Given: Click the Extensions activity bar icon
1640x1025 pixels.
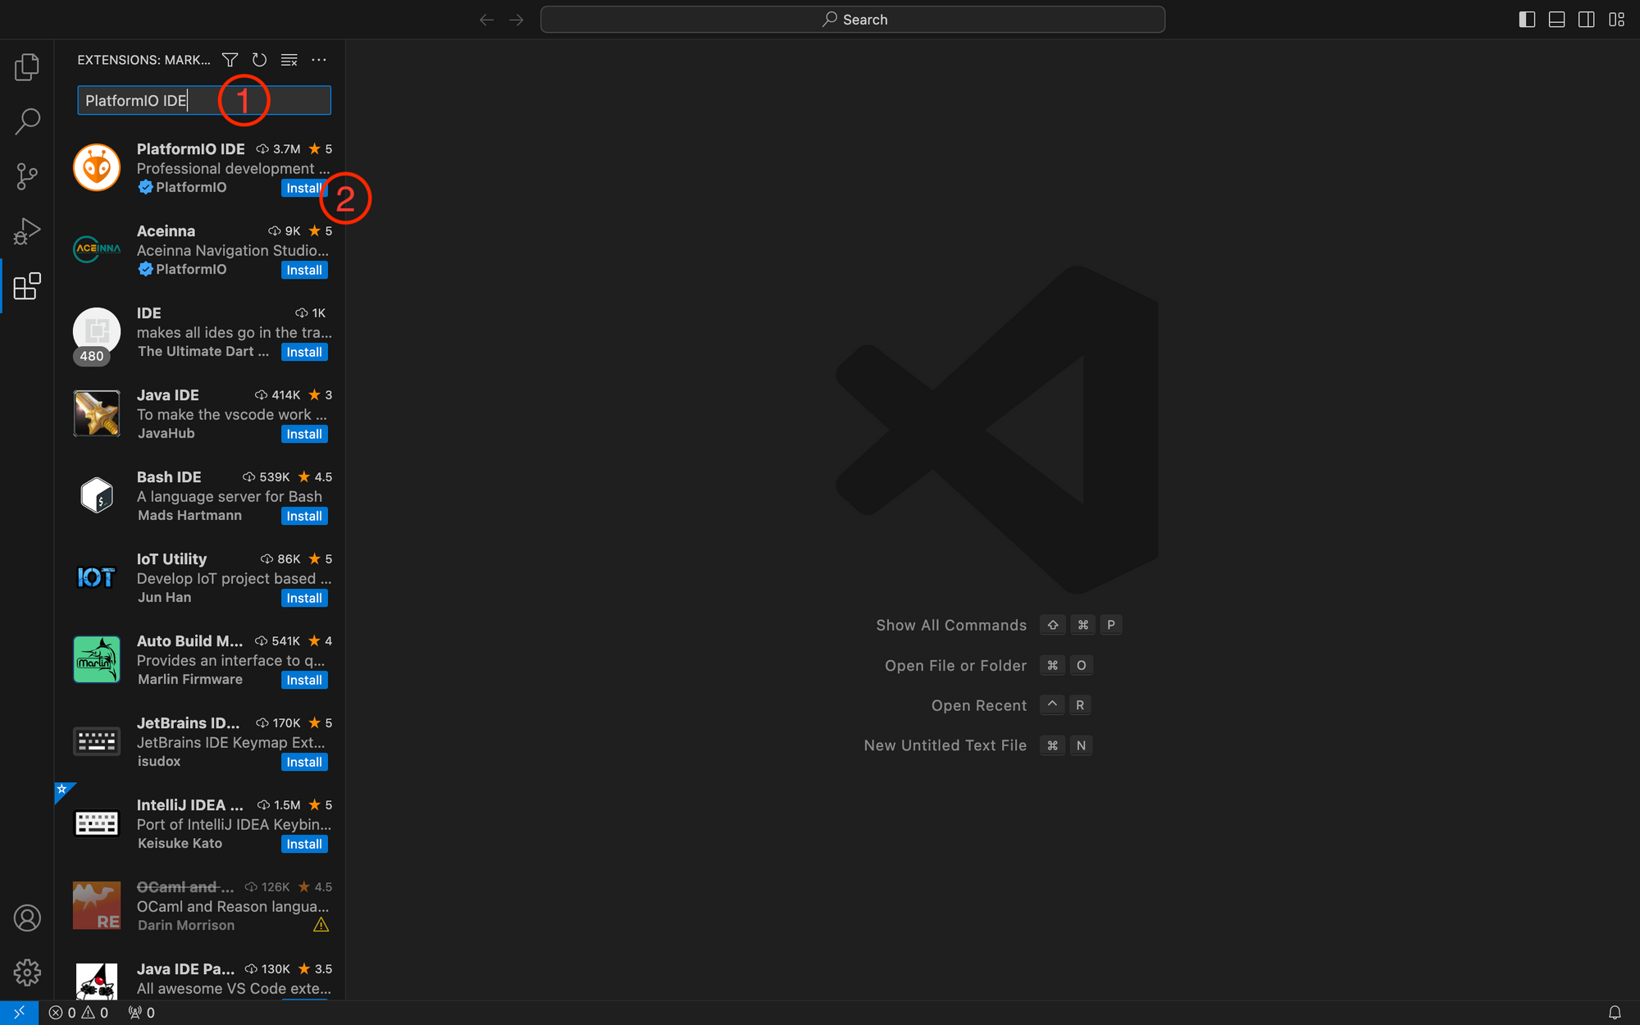Looking at the screenshot, I should tap(27, 286).
